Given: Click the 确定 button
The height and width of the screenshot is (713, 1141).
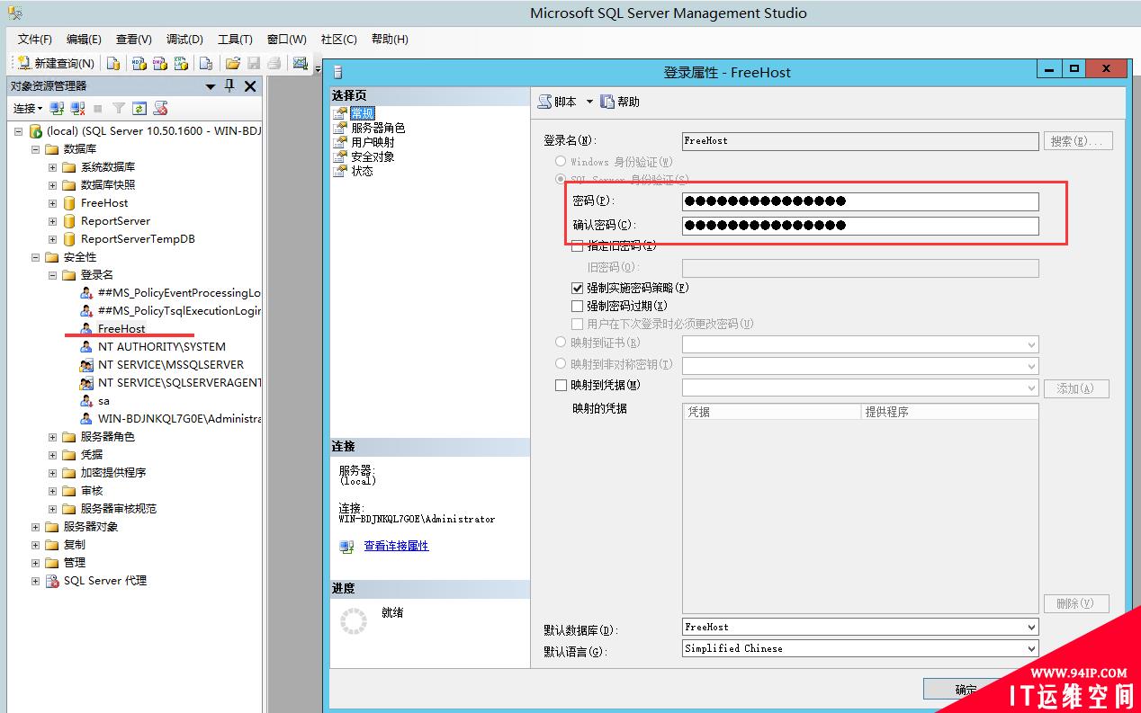Looking at the screenshot, I should click(x=966, y=690).
